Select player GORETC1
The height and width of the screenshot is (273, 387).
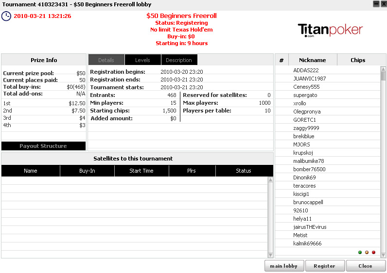point(328,120)
